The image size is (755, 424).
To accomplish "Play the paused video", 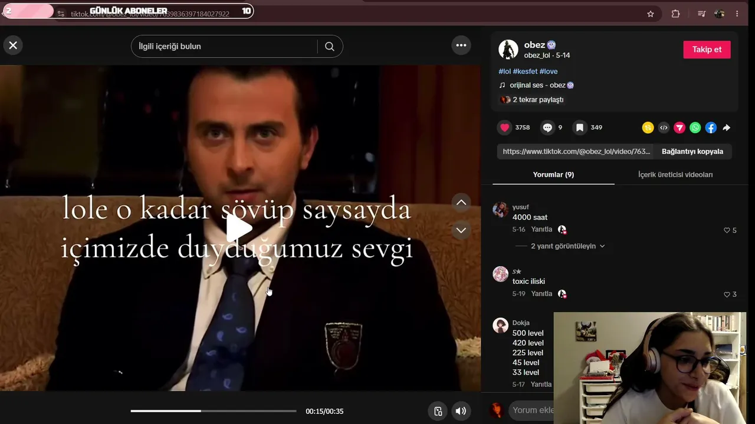I will point(239,228).
